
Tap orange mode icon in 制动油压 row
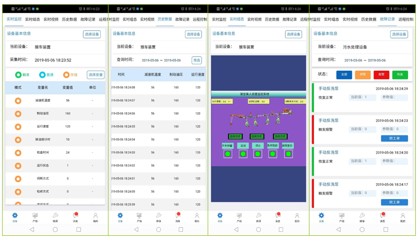tap(18, 114)
